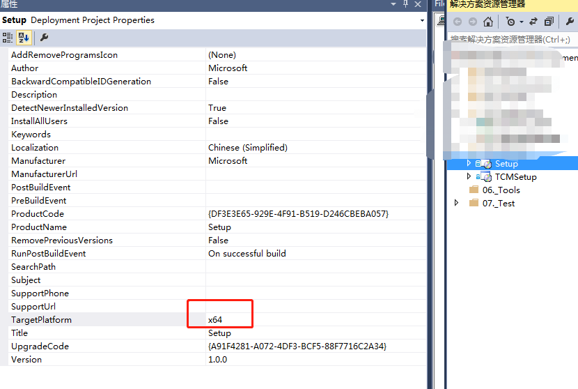
Task: Select BackwardCompatibleIDGeneration property row
Action: pos(217,82)
